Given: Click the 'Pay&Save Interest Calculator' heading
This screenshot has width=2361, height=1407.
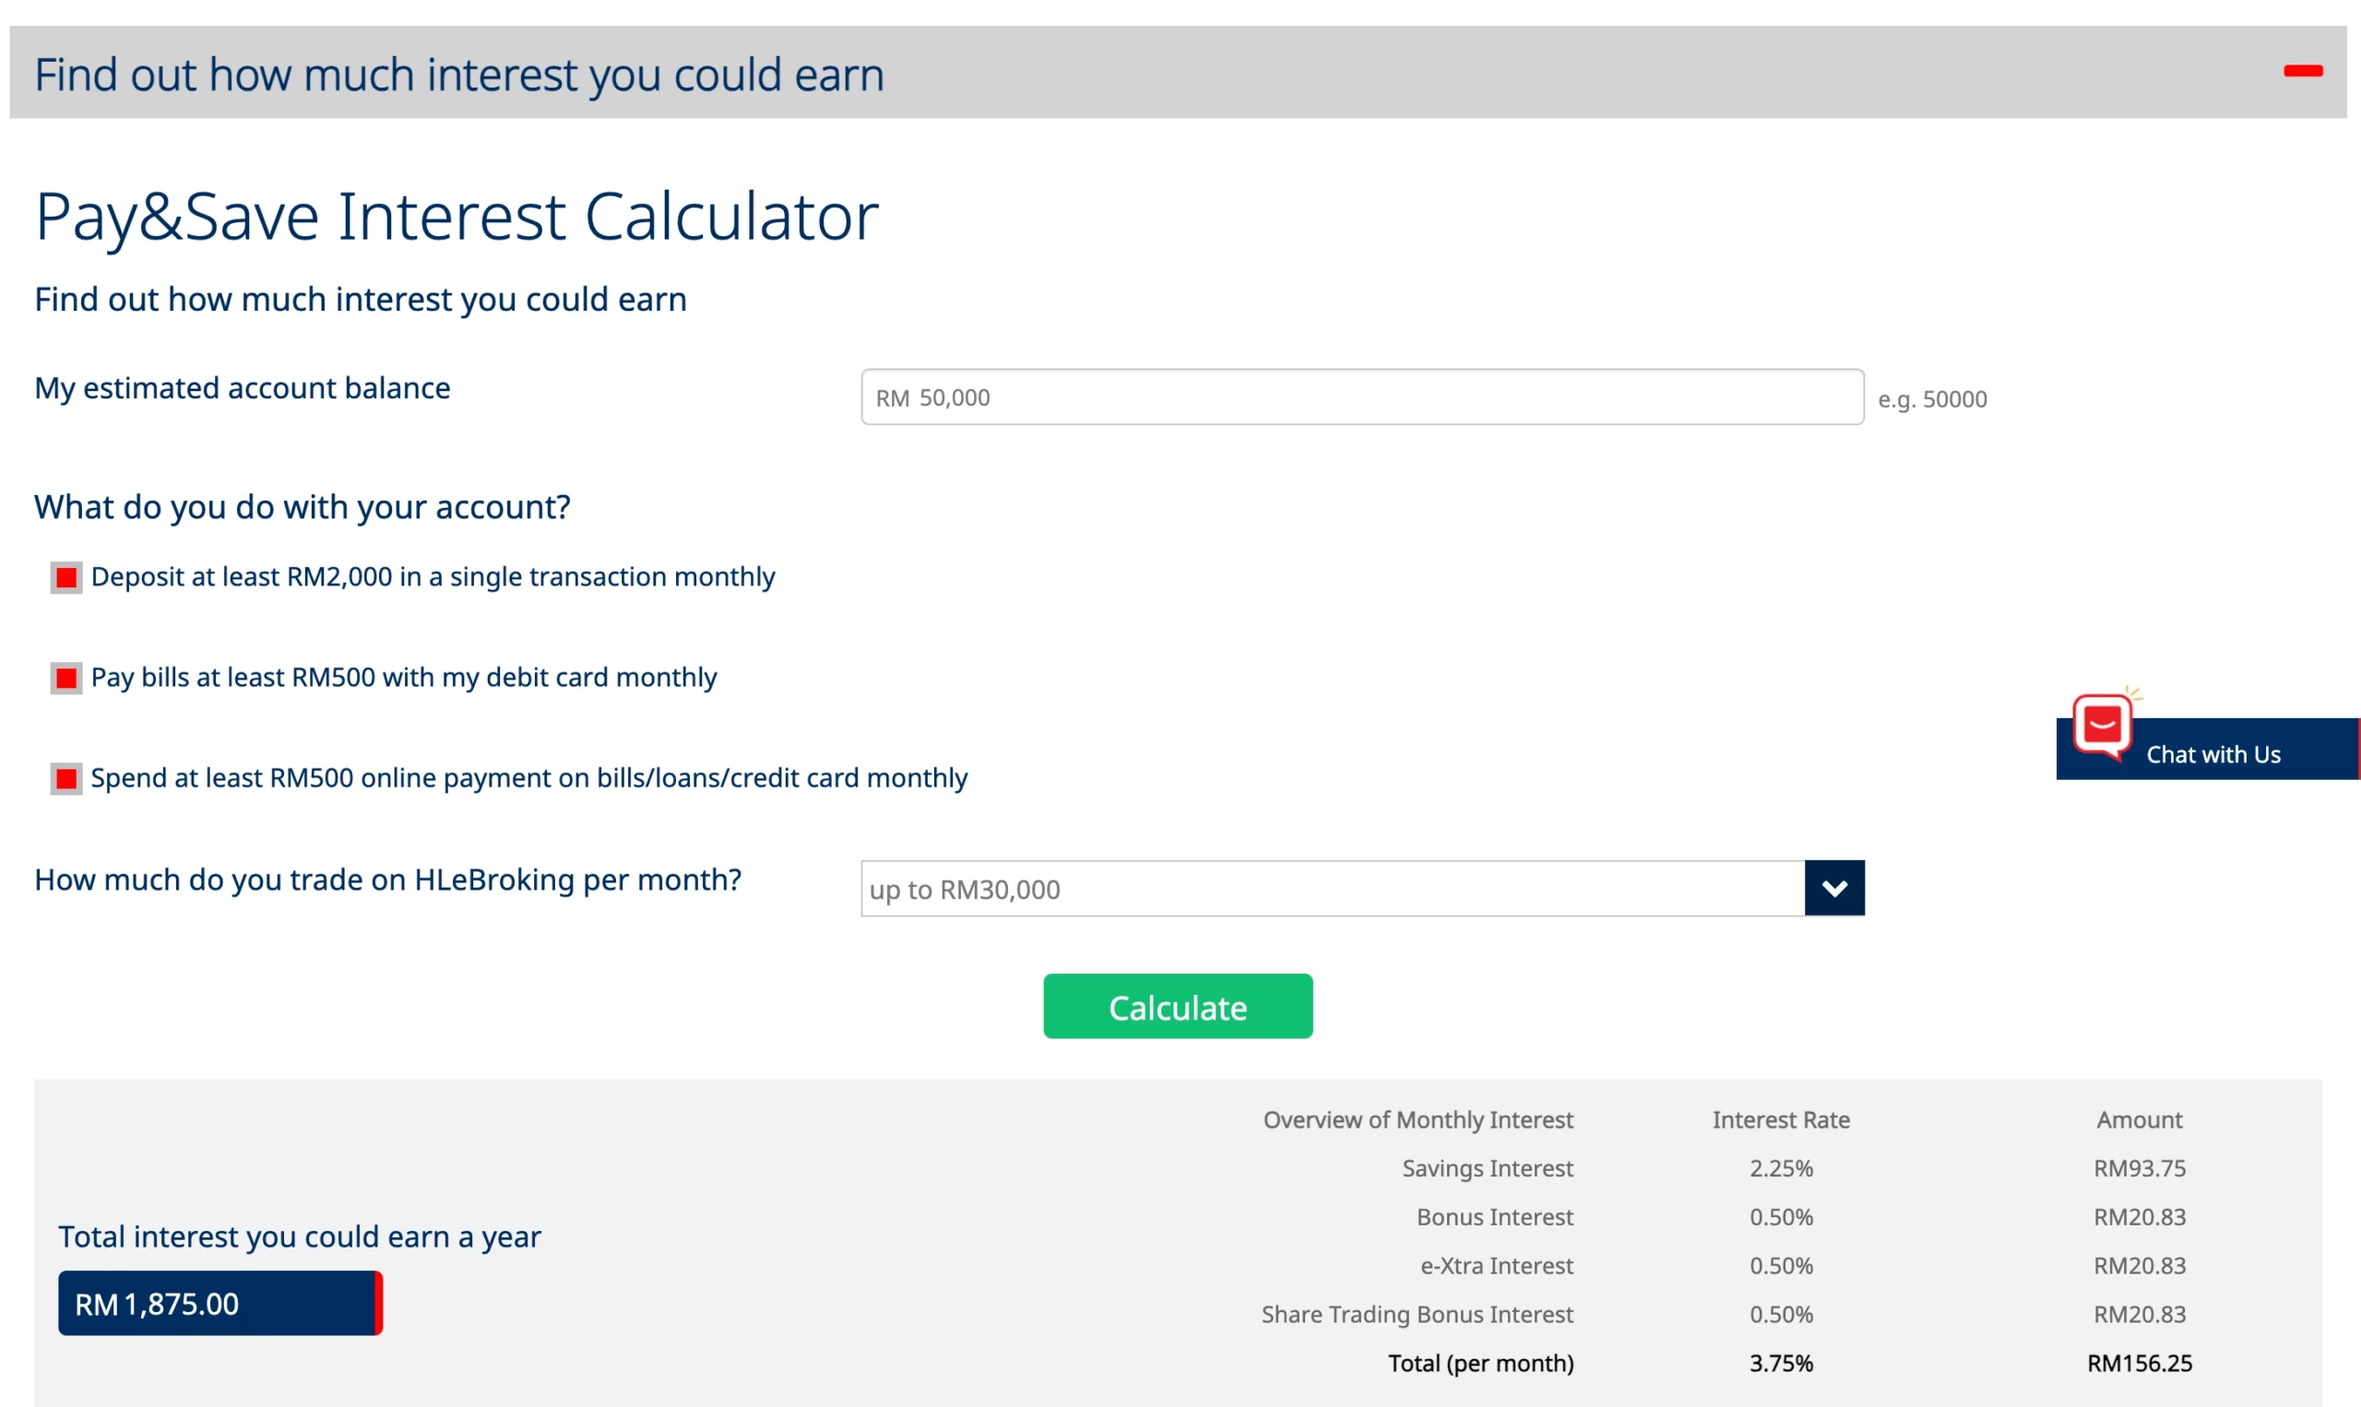Looking at the screenshot, I should (x=457, y=219).
